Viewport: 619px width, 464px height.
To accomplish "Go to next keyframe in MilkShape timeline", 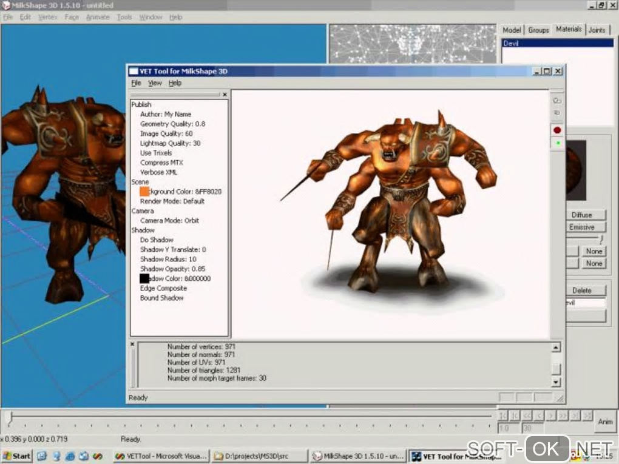I will tap(575, 415).
